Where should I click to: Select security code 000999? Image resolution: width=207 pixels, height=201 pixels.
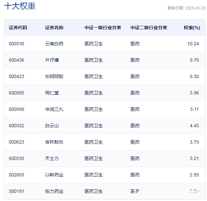tap(16, 109)
